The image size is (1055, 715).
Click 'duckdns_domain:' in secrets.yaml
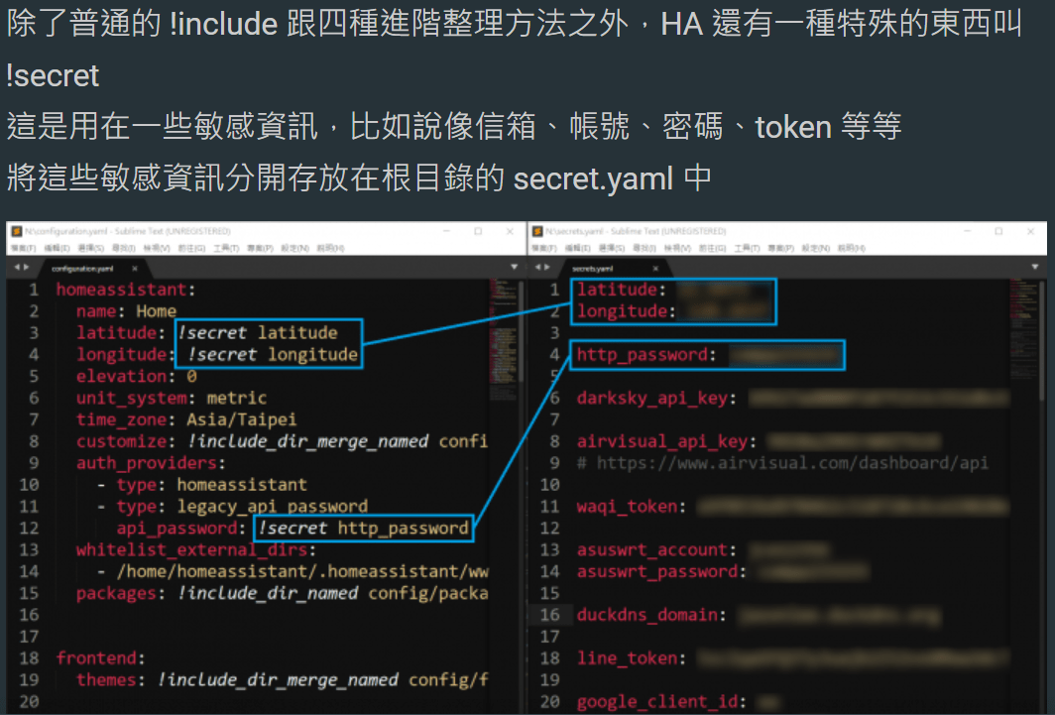point(651,615)
